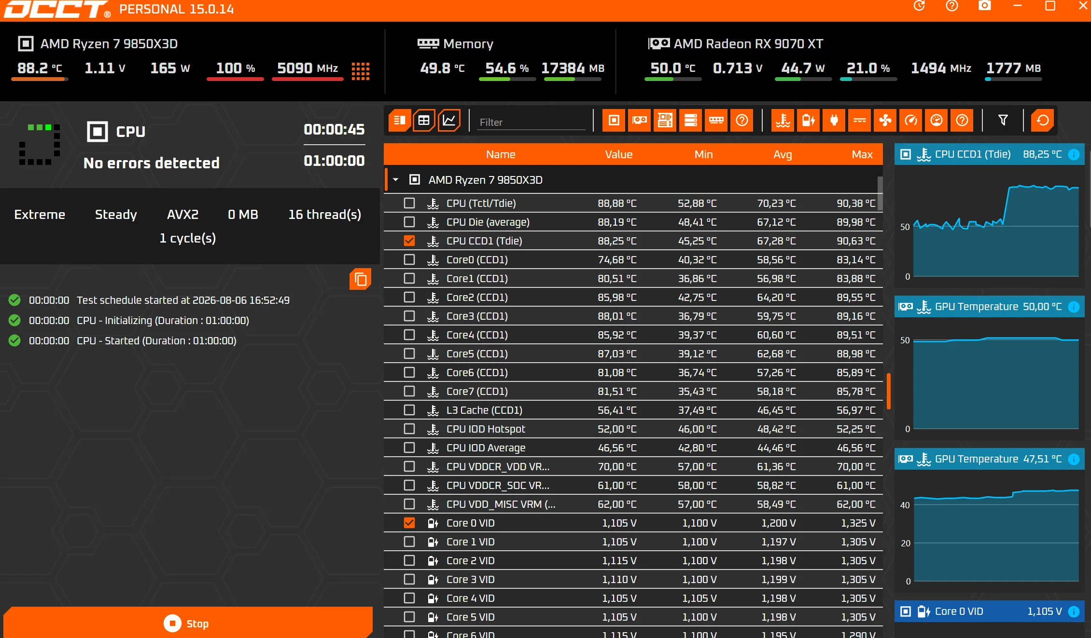Copy the test log to clipboard

point(360,279)
